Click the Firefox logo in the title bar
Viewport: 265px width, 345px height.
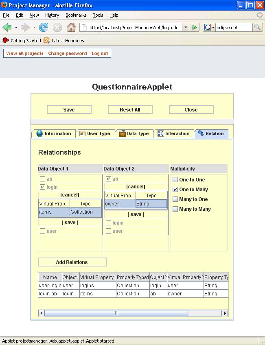pyautogui.click(x=4, y=5)
